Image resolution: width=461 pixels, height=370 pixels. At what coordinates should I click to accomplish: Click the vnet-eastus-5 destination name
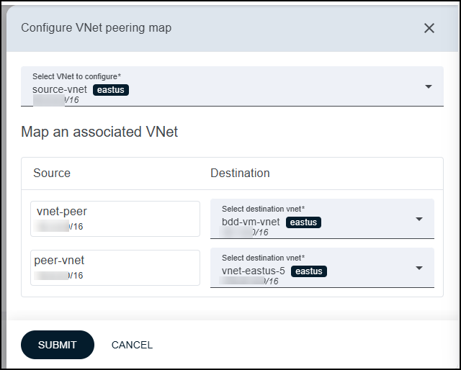[x=254, y=271]
